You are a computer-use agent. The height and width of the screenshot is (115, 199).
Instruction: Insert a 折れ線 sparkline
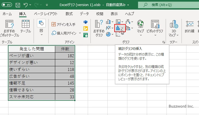tap(190, 27)
